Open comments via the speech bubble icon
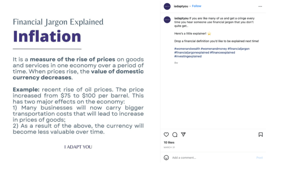This screenshot has width=286, height=169. [175, 134]
